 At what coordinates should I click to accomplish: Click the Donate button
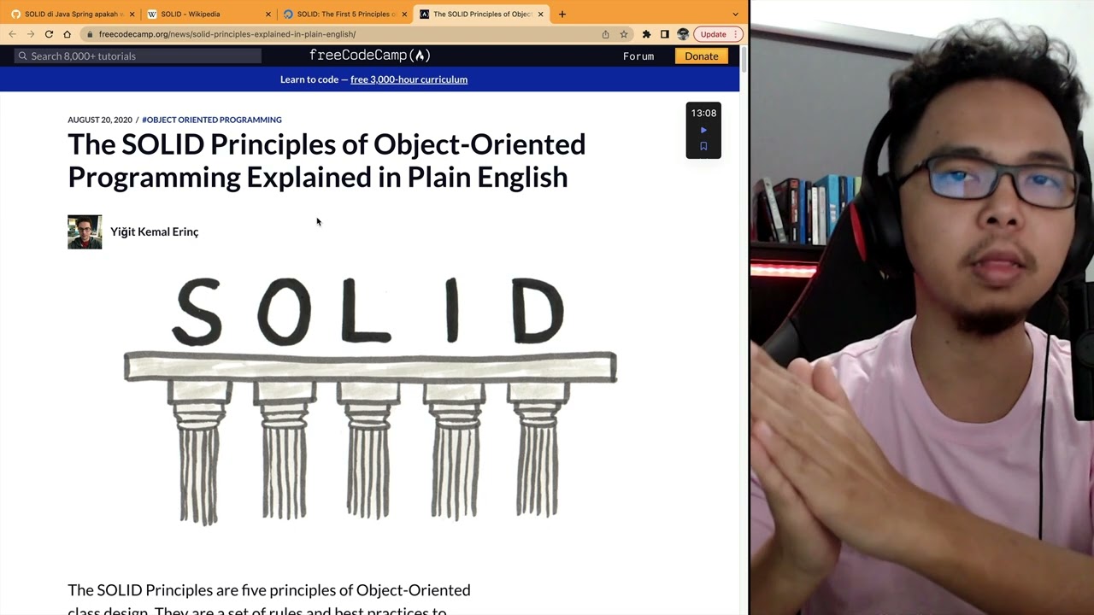(x=701, y=56)
